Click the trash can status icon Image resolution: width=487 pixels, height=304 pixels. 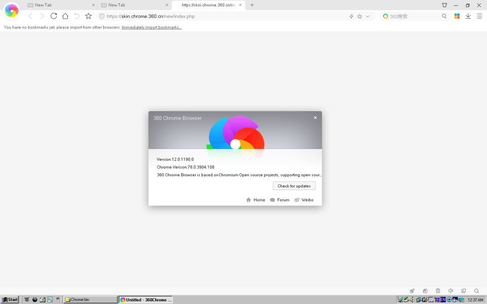tap(438, 291)
